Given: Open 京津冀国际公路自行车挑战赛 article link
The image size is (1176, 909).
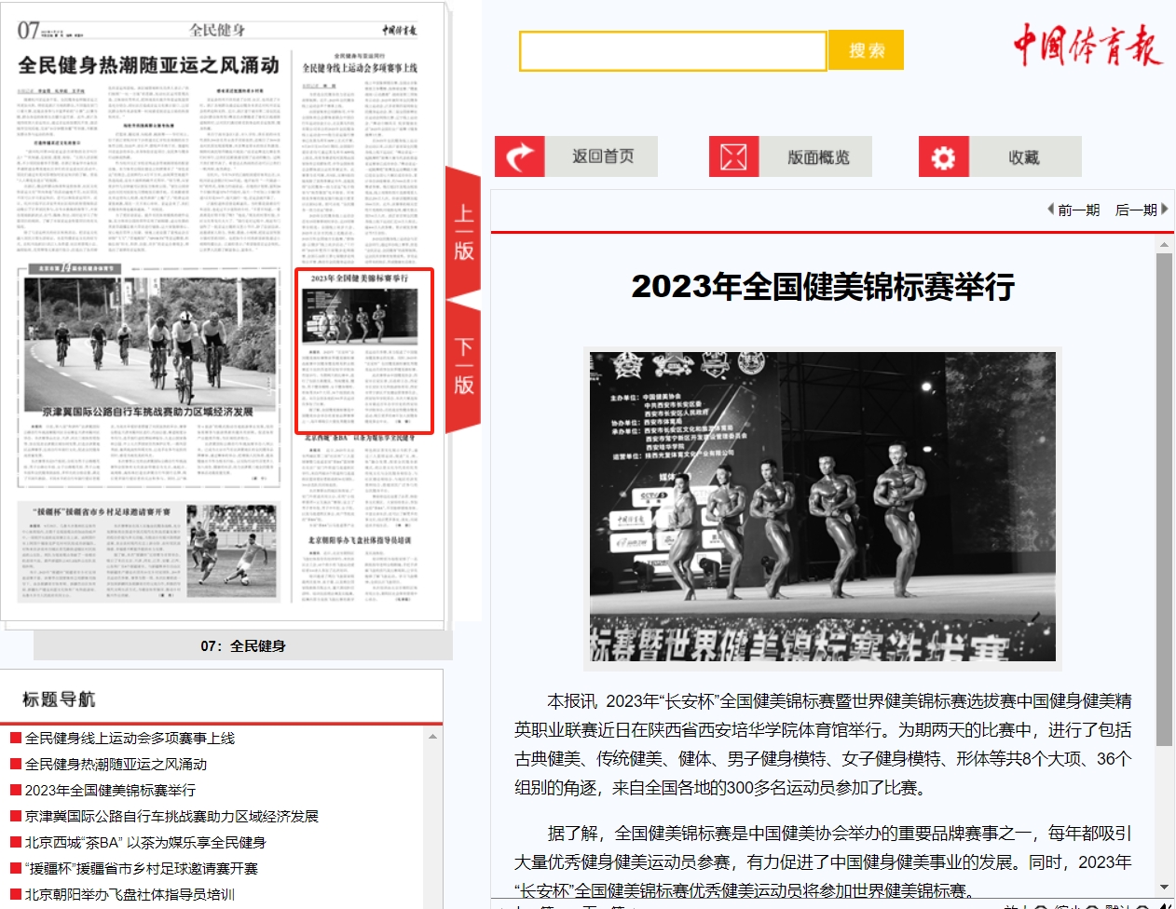Looking at the screenshot, I should click(x=171, y=816).
